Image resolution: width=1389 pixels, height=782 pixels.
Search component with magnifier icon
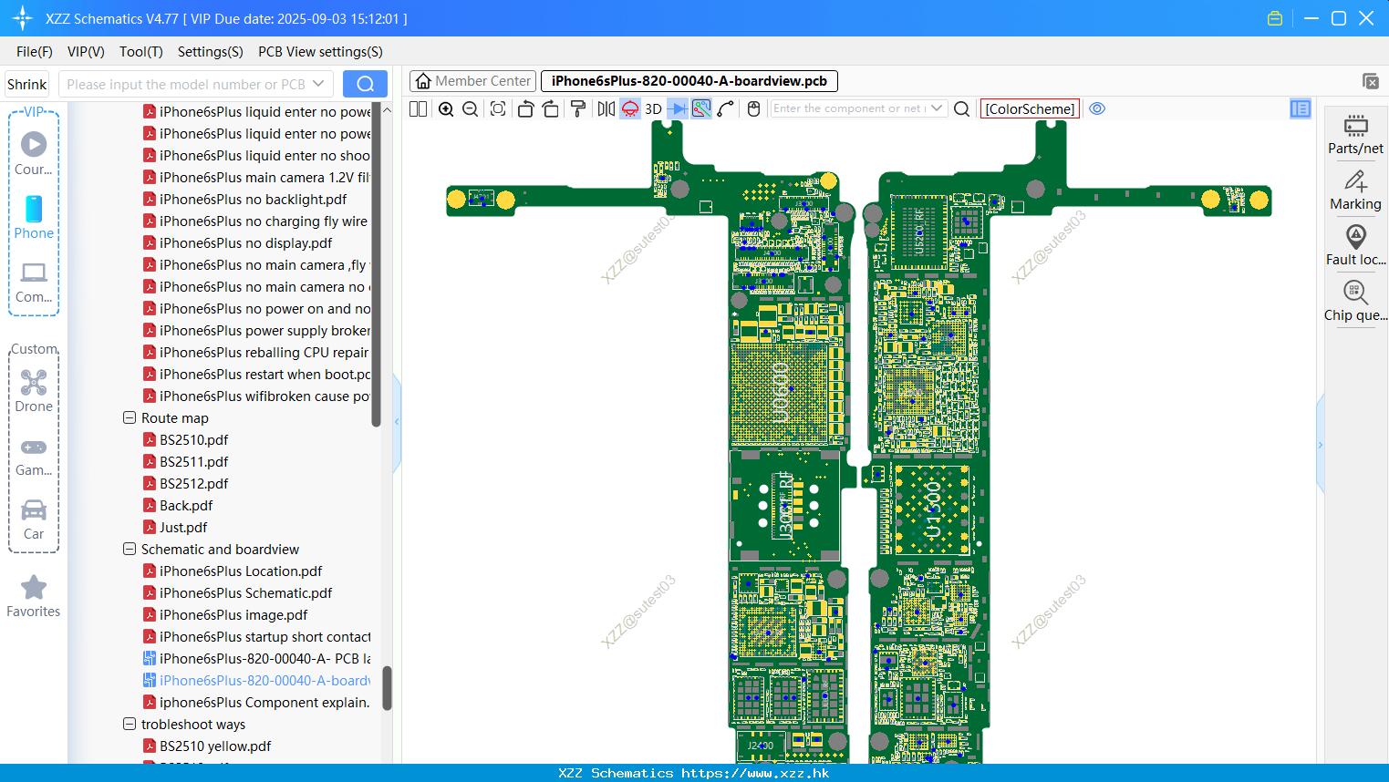(x=961, y=108)
